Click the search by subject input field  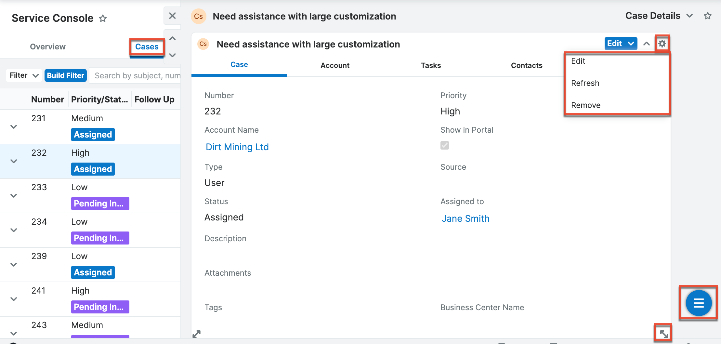pos(137,75)
